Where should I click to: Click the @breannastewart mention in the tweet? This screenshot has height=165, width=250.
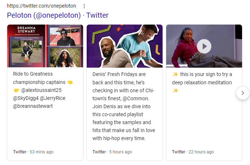[x=33, y=106]
